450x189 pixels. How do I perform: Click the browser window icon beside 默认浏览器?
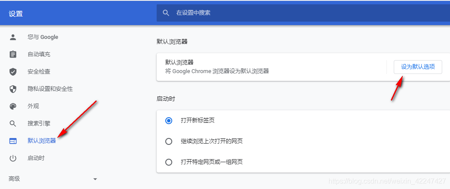tap(13, 141)
